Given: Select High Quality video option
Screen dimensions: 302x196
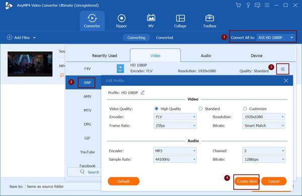Looking at the screenshot, I should (157, 109).
